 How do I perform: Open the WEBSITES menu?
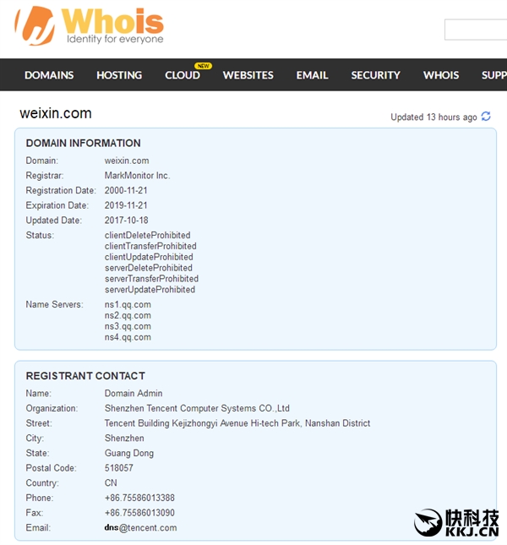[x=248, y=75]
